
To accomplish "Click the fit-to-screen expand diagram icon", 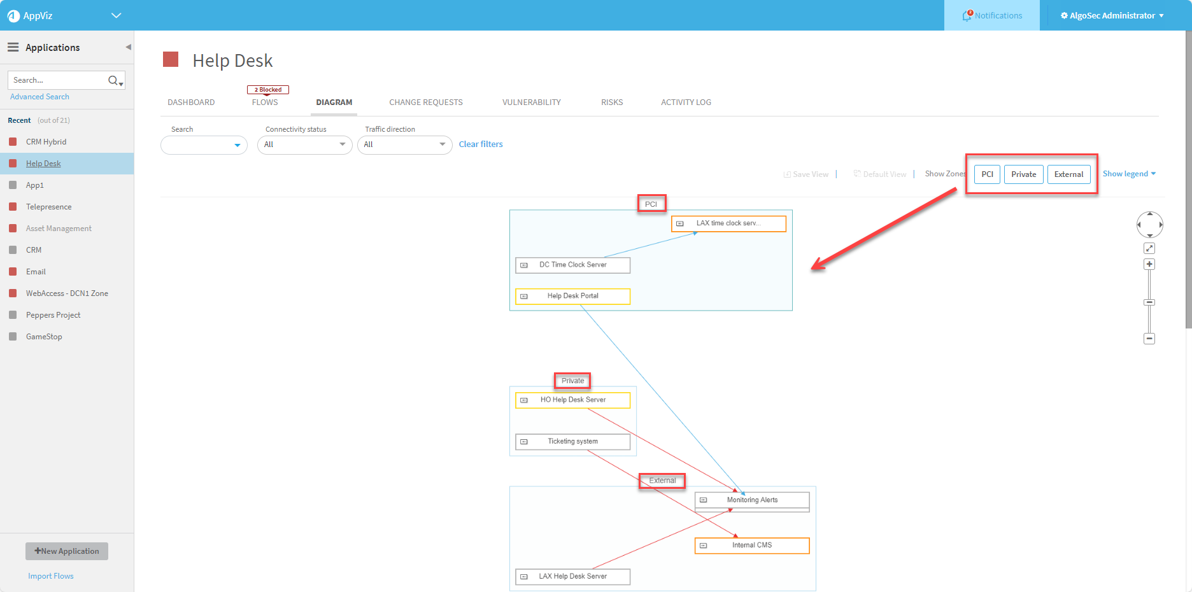I will tap(1149, 248).
